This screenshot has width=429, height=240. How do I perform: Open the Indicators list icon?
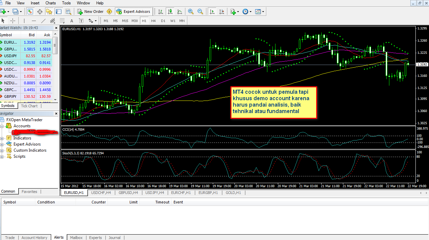(x=233, y=12)
